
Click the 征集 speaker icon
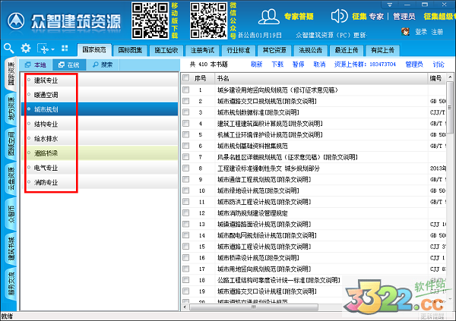coord(337,15)
